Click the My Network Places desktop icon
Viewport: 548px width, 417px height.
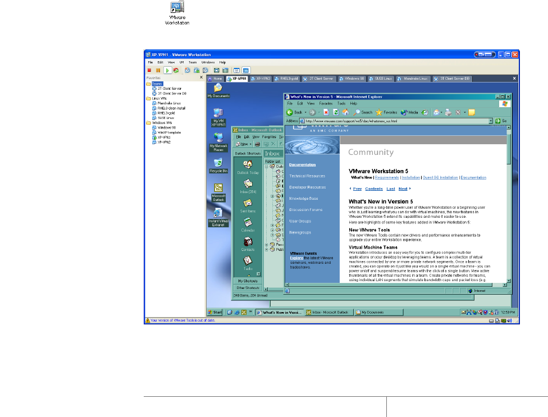tap(218, 142)
